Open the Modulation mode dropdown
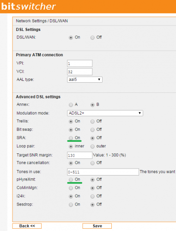 tap(105, 113)
